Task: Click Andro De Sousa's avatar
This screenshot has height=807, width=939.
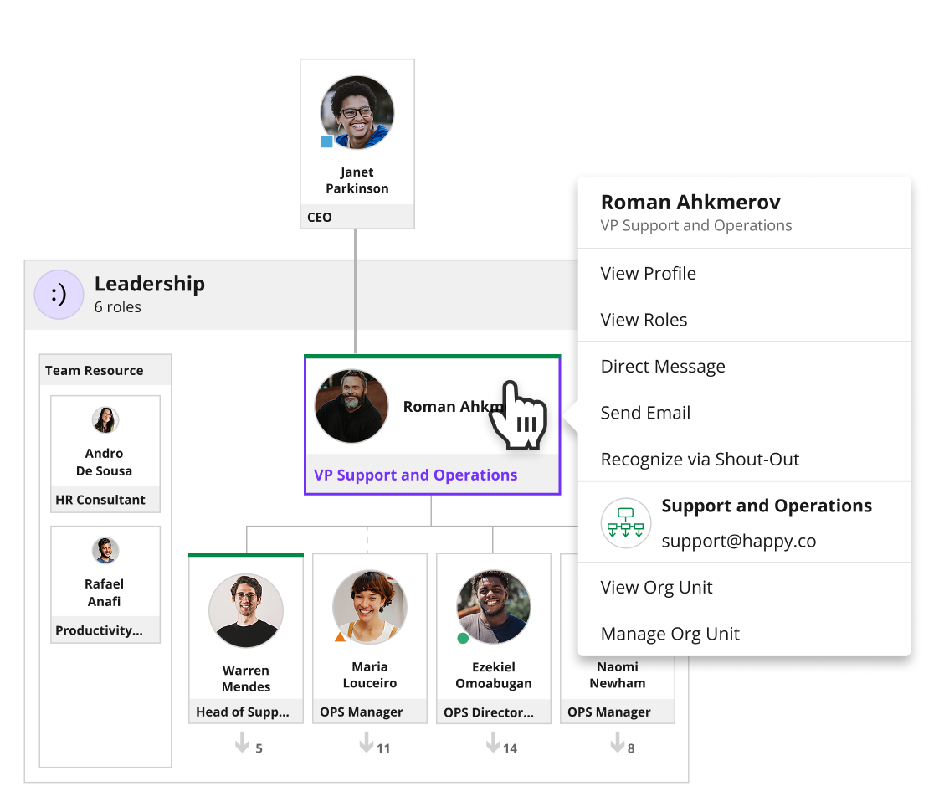Action: click(x=105, y=419)
